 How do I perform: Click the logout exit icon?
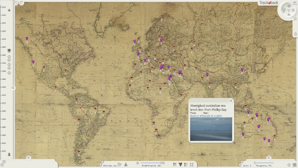293,10
